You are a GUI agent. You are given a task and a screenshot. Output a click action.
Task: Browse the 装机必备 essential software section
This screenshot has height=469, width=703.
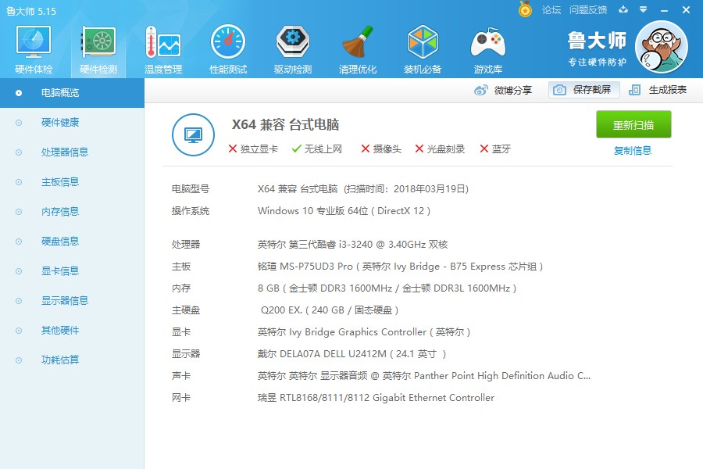tap(422, 47)
